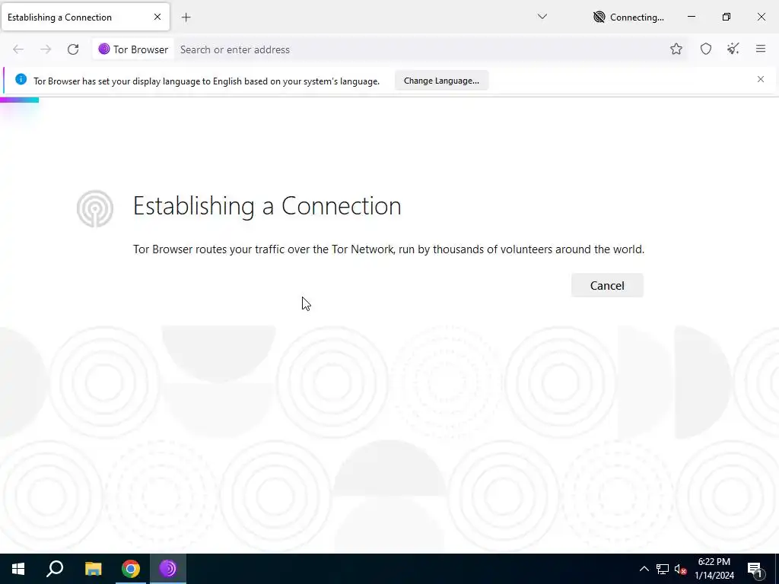Viewport: 779px width, 584px height.
Task: Click the Establishing a Connection heading
Action: [267, 205]
